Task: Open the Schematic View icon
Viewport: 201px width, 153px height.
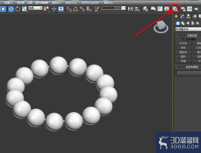Action: [166, 9]
